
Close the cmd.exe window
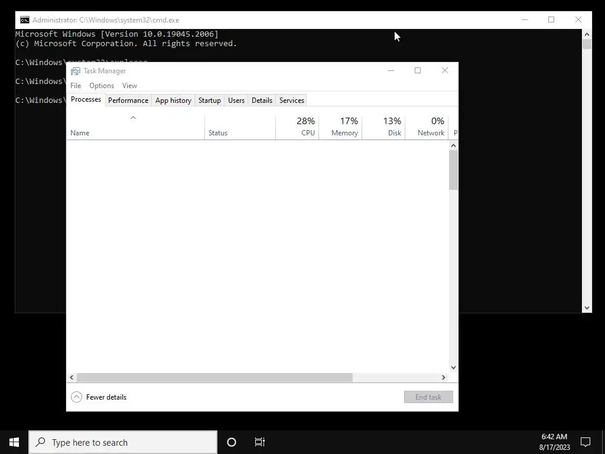[578, 20]
